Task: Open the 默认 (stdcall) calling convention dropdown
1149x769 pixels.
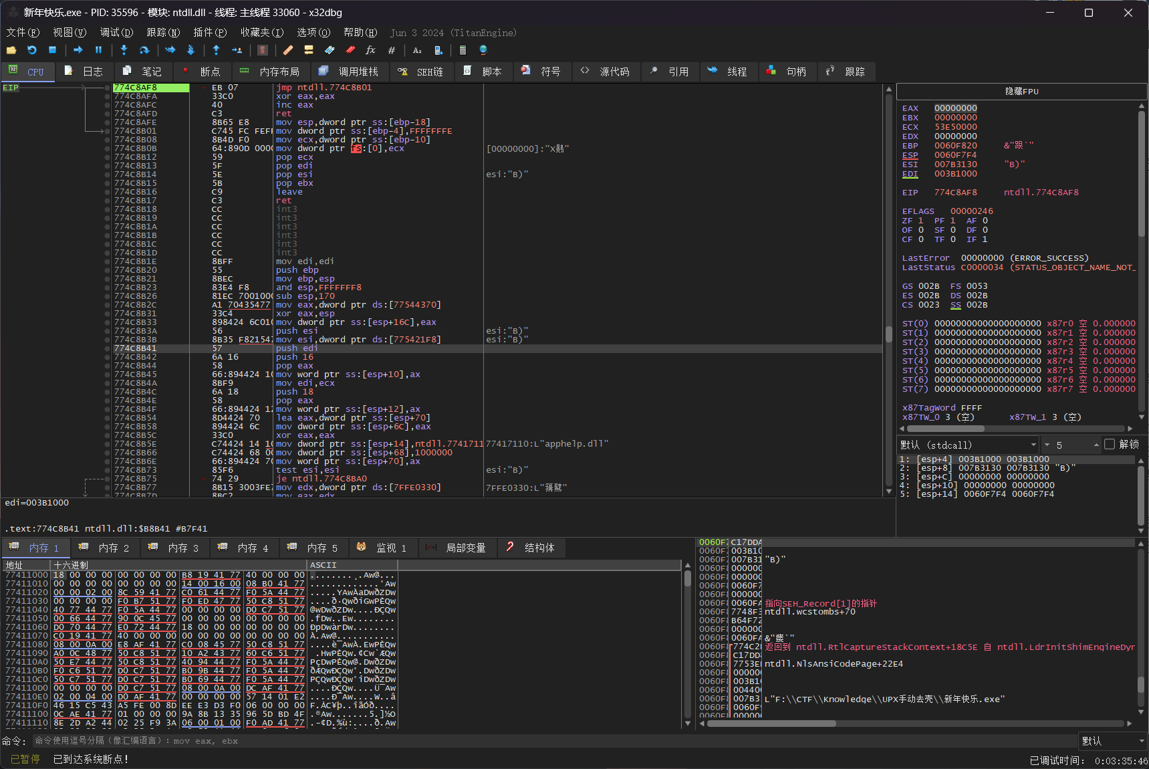Action: 968,445
